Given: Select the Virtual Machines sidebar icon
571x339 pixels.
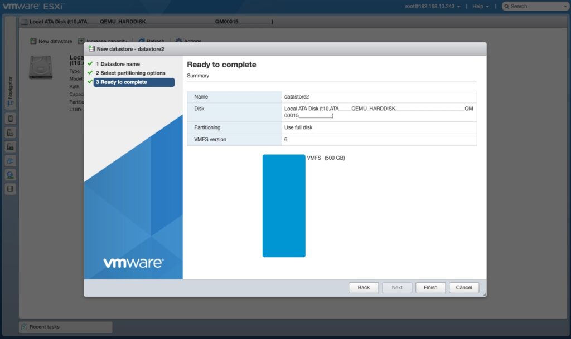Looking at the screenshot, I should (x=10, y=161).
